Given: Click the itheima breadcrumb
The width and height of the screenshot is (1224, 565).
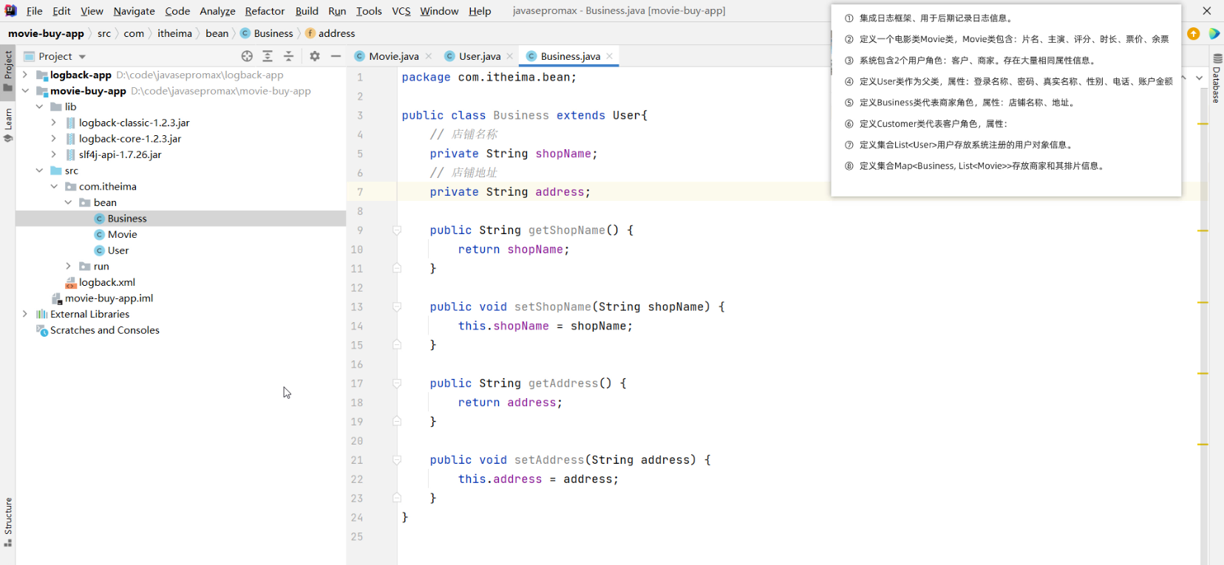Looking at the screenshot, I should point(174,33).
